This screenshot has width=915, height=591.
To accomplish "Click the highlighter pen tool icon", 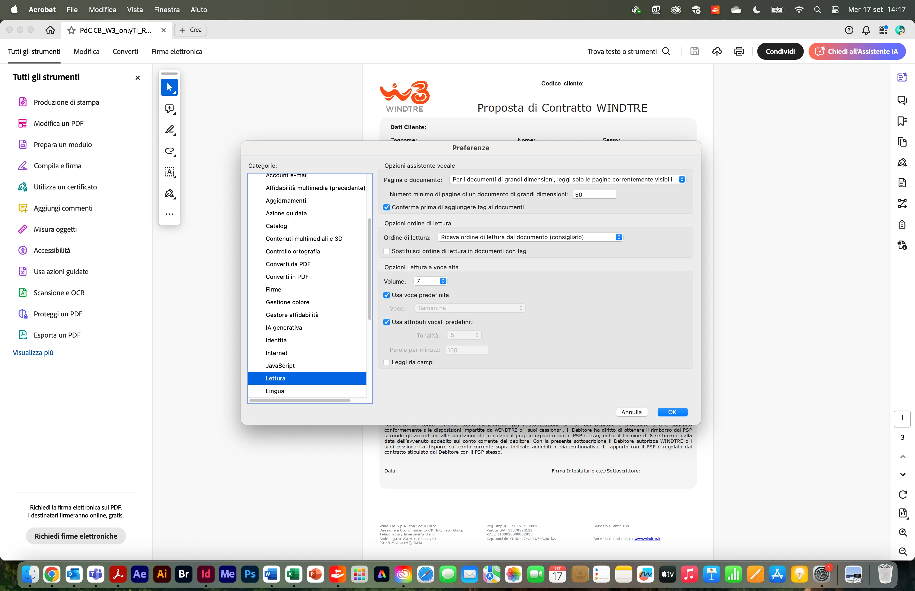I will (x=169, y=130).
